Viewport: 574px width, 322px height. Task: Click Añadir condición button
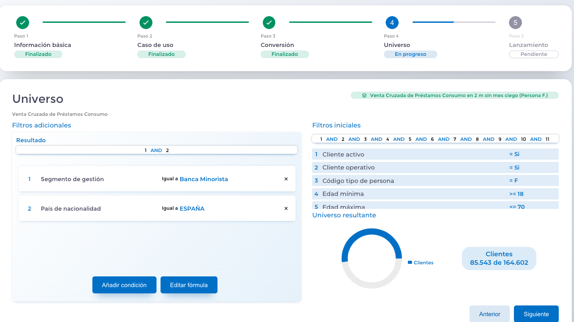(124, 285)
